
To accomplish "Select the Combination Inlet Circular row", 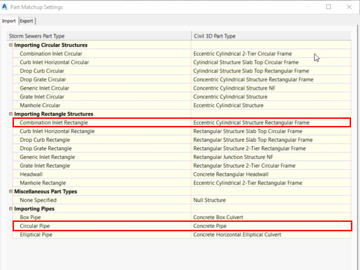I will 182,54.
